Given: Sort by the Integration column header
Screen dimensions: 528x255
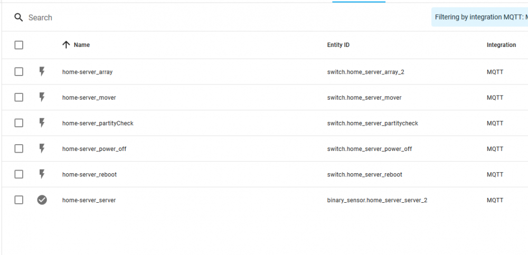Looking at the screenshot, I should coord(501,45).
